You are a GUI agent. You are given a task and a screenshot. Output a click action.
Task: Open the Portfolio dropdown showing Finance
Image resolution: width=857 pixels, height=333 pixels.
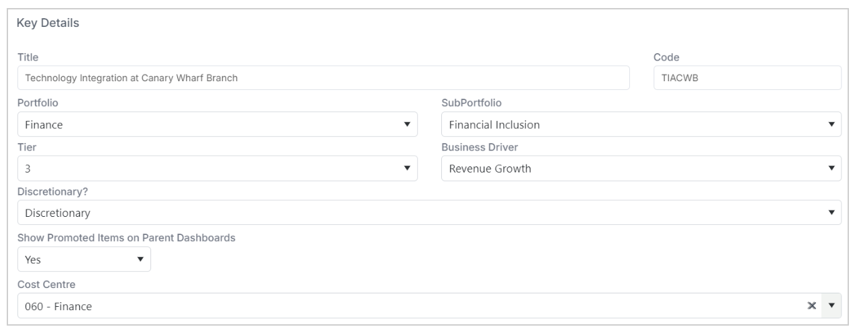click(217, 124)
